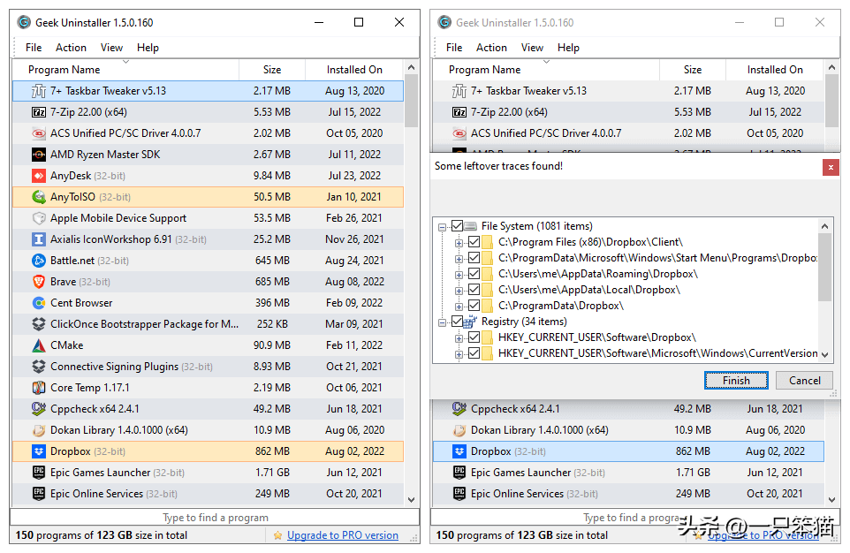This screenshot has height=553, width=850.
Task: Click the Dropbox icon in left window
Action: click(x=39, y=451)
